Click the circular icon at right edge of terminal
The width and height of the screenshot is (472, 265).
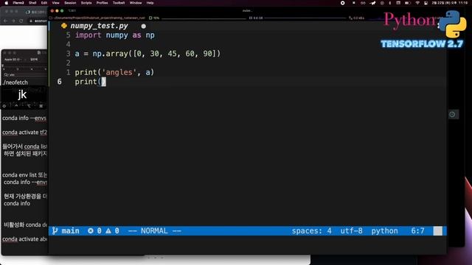click(x=452, y=114)
